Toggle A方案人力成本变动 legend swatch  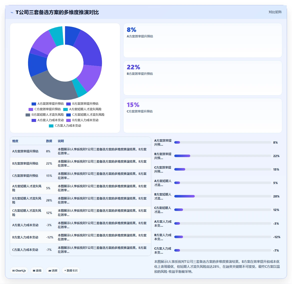point(34,120)
